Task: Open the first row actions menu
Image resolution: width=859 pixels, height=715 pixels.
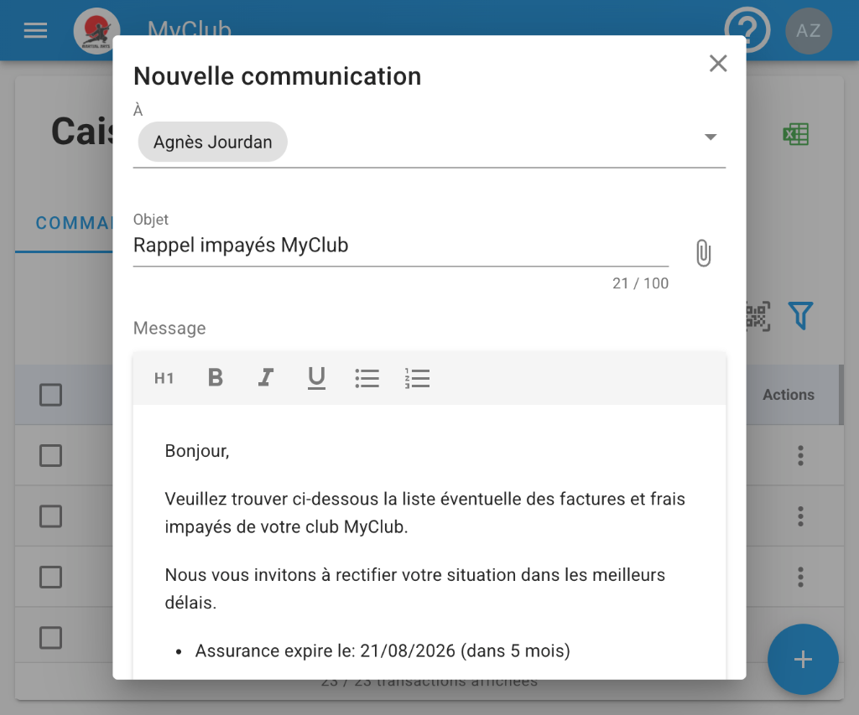Action: 800,456
